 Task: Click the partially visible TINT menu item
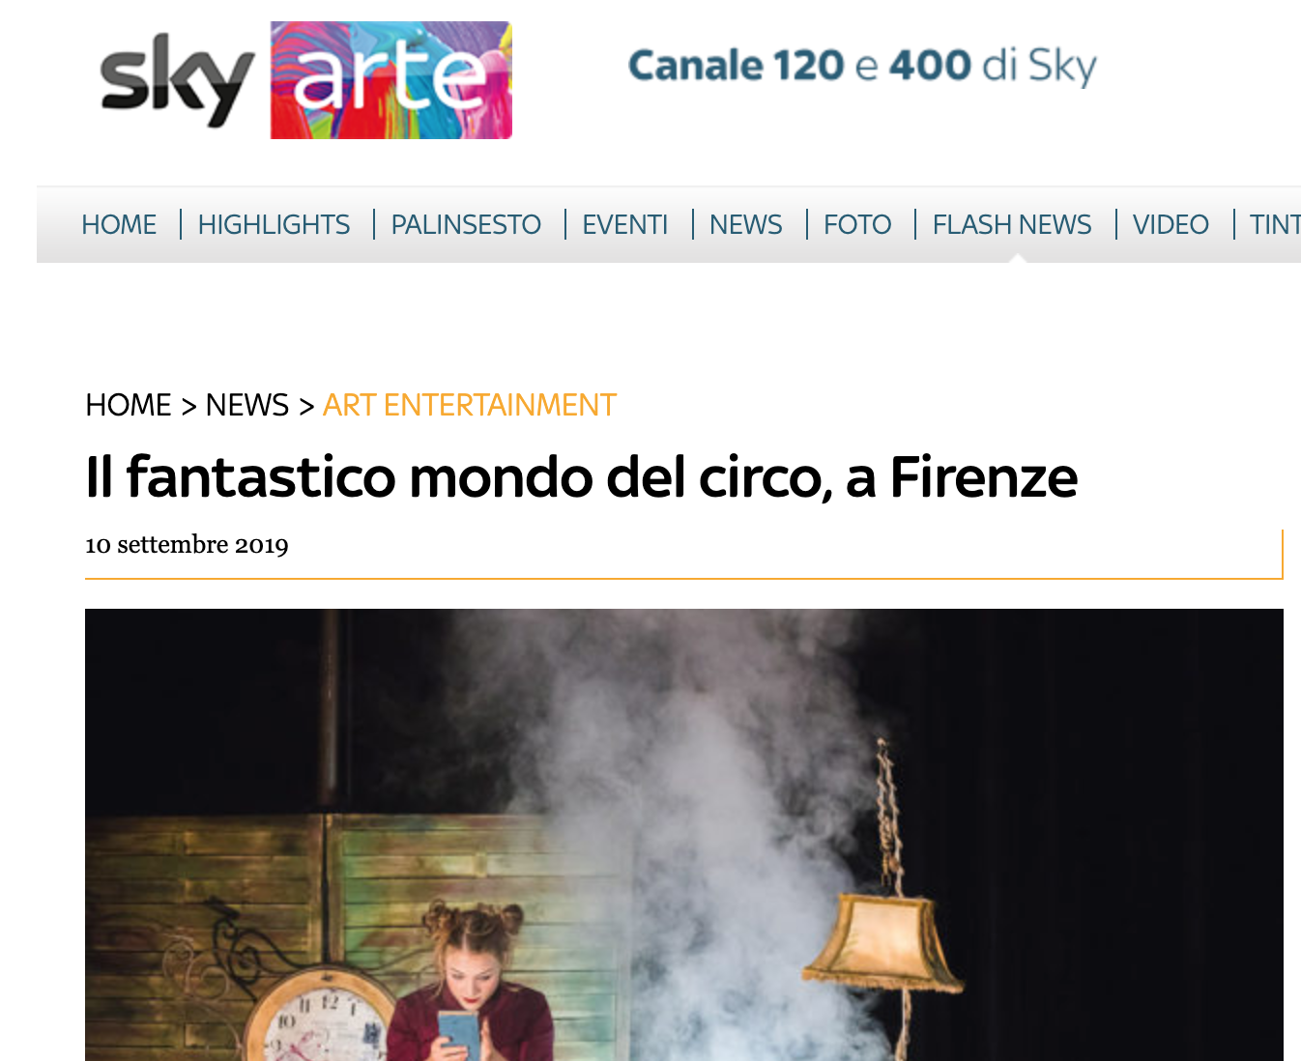(x=1275, y=224)
